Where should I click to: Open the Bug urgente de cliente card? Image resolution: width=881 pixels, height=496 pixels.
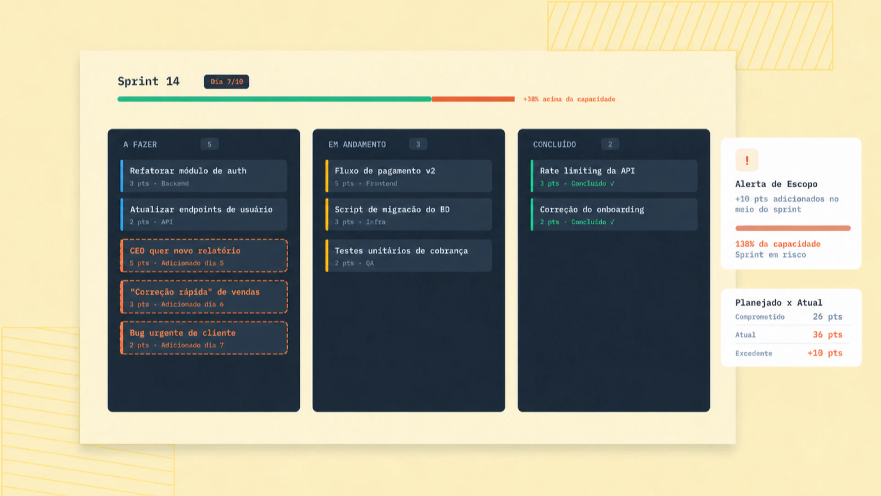pos(204,338)
